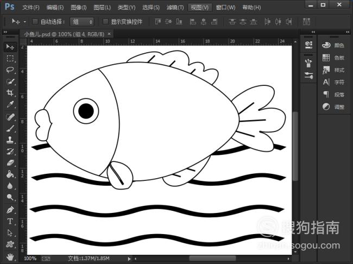Screen dimensions: 353x264
Task: Click Align left edges icon
Action: pyautogui.click(x=193, y=22)
